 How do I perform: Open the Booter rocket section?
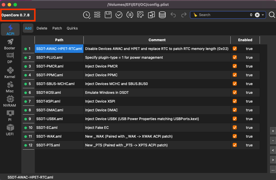pos(10,44)
